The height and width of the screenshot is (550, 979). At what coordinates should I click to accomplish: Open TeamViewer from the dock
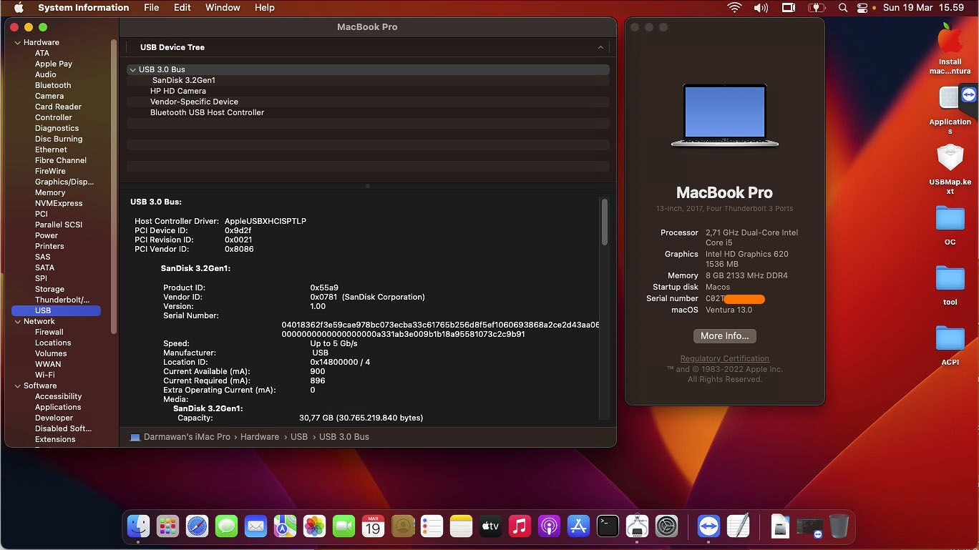[708, 526]
